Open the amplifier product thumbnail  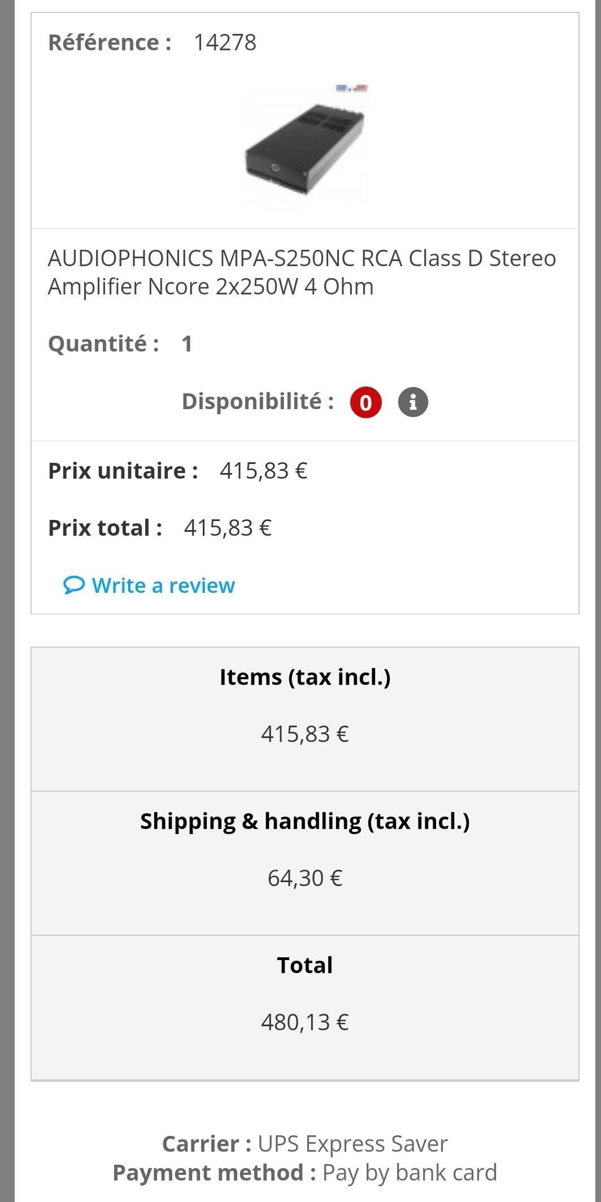tap(305, 146)
